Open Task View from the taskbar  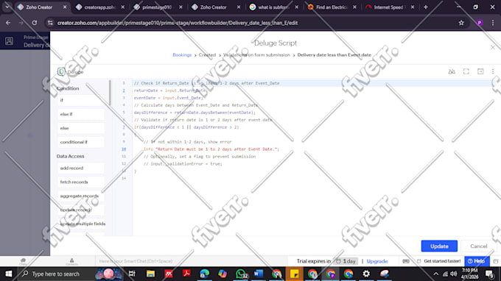point(132,274)
